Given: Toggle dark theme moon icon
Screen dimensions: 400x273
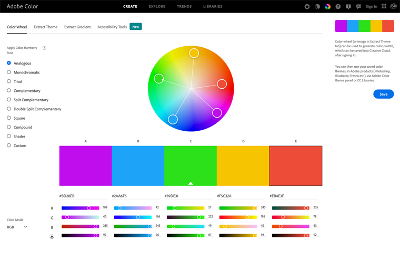Looking at the screenshot, I should pos(317,7).
